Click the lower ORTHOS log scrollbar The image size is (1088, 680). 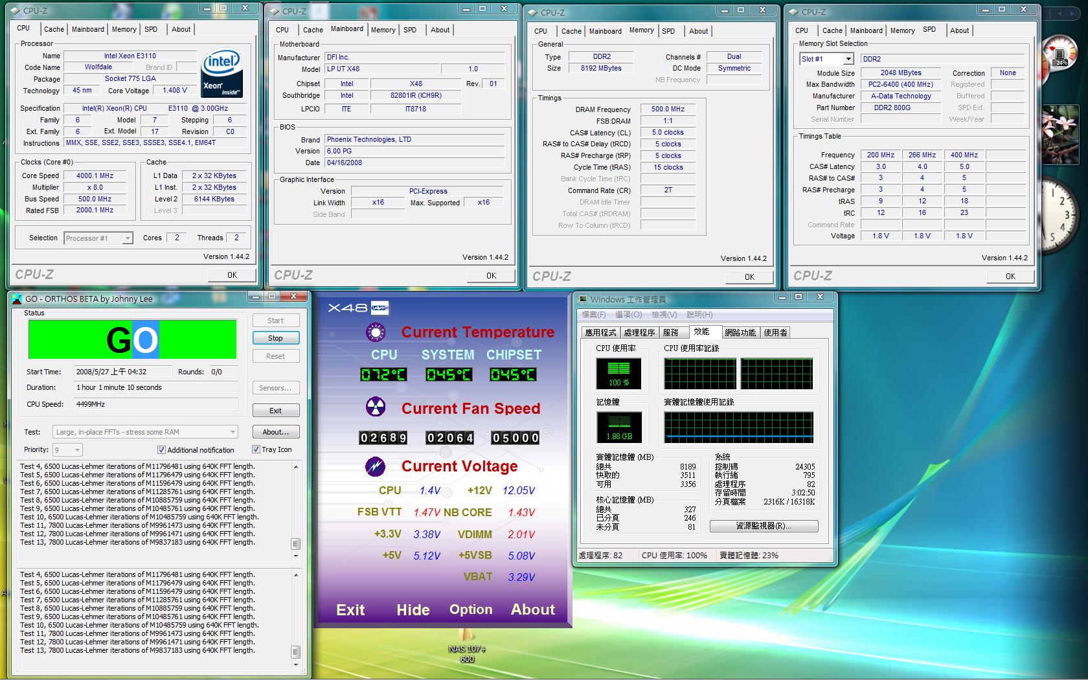[296, 619]
